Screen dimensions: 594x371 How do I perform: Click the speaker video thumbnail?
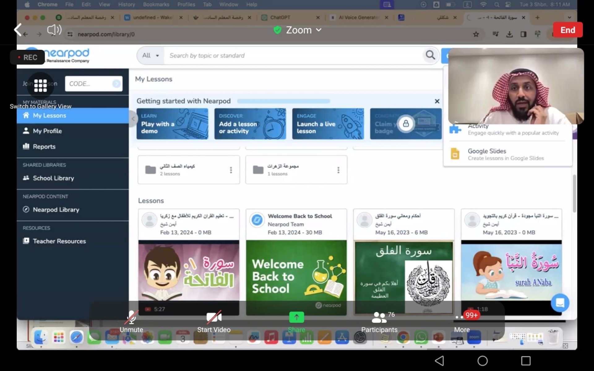pos(516,86)
